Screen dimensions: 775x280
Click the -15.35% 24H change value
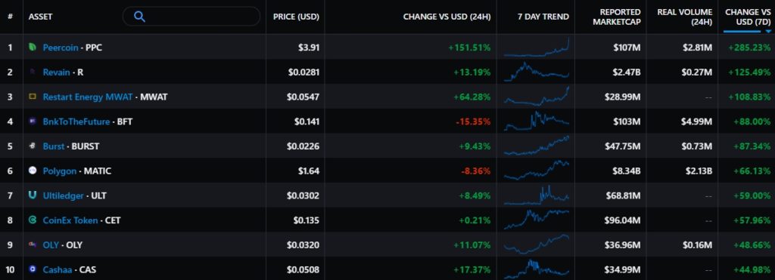[472, 122]
